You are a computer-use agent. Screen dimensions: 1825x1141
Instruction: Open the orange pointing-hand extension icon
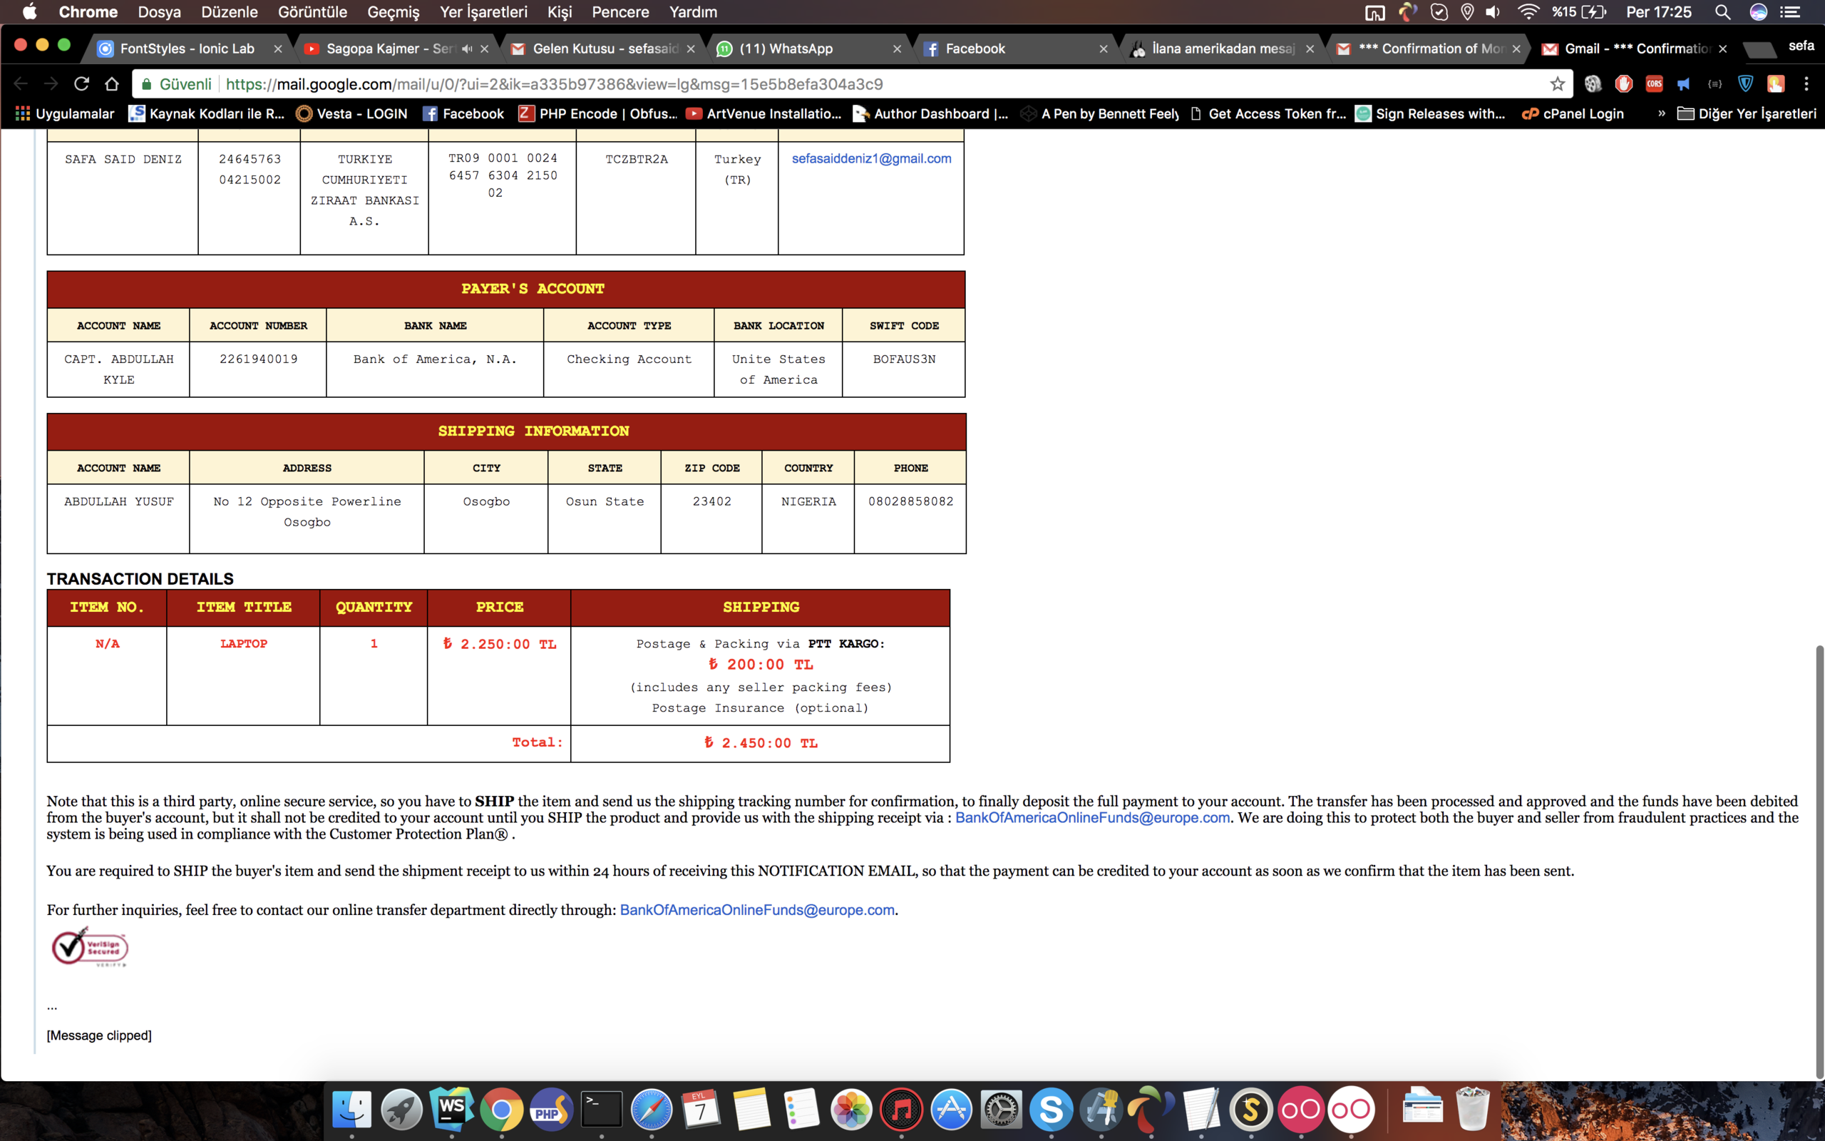pyautogui.click(x=1775, y=83)
